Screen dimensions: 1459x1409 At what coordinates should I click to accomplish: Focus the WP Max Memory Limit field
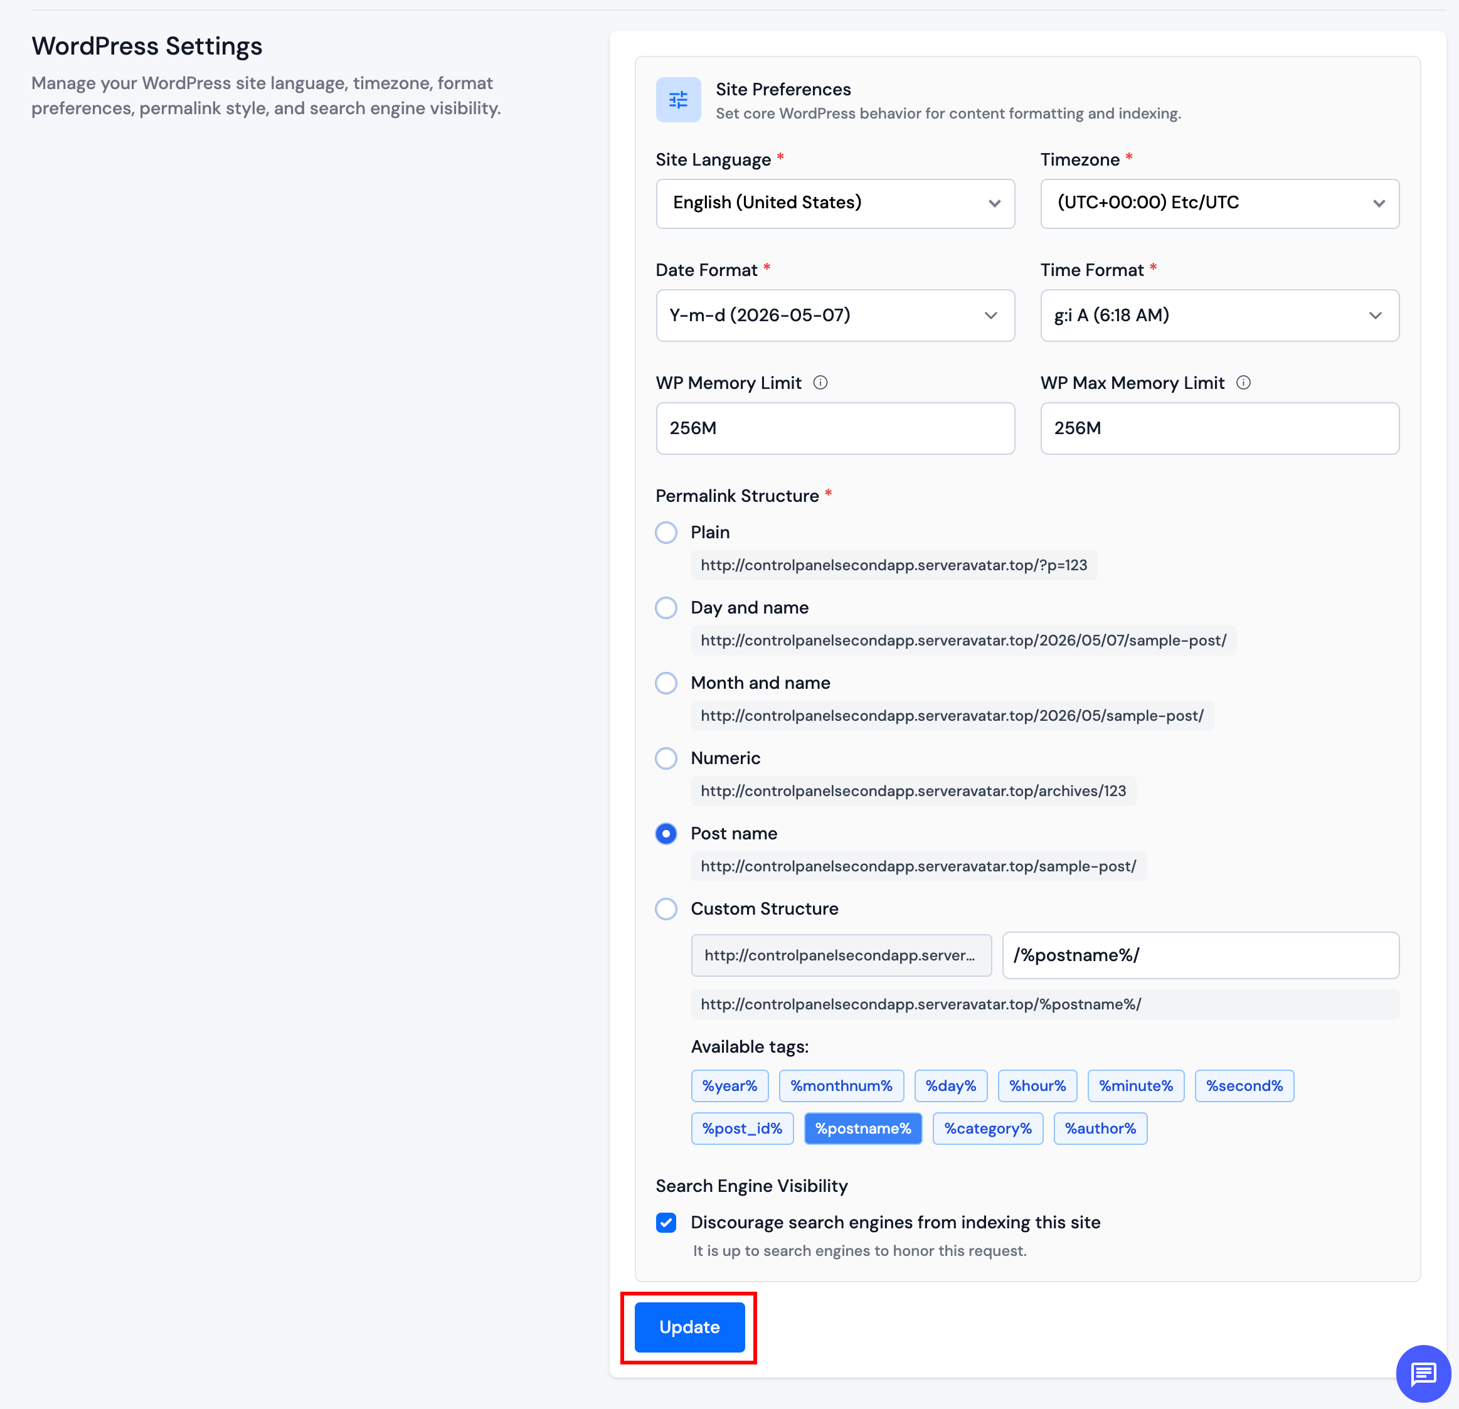click(1219, 428)
